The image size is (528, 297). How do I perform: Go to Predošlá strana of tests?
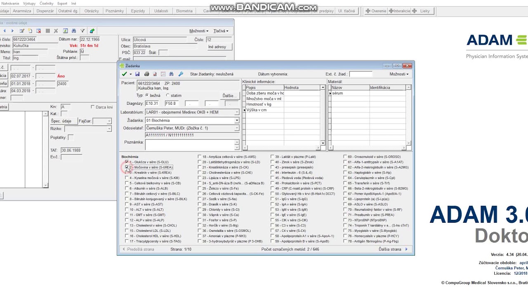(138, 249)
